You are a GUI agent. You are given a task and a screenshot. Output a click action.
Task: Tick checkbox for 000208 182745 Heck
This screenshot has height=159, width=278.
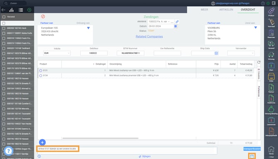coord(4,28)
